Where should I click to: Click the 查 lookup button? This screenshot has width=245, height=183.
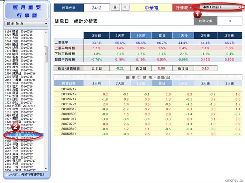[x=115, y=7]
